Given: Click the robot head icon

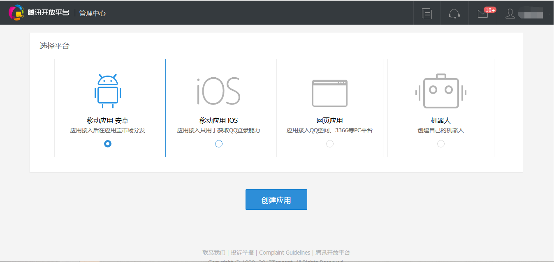Looking at the screenshot, I should [441, 91].
